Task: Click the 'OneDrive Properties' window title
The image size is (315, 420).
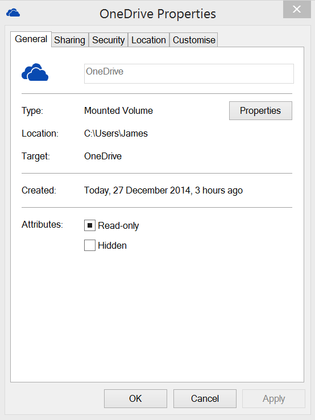Action: pyautogui.click(x=157, y=14)
